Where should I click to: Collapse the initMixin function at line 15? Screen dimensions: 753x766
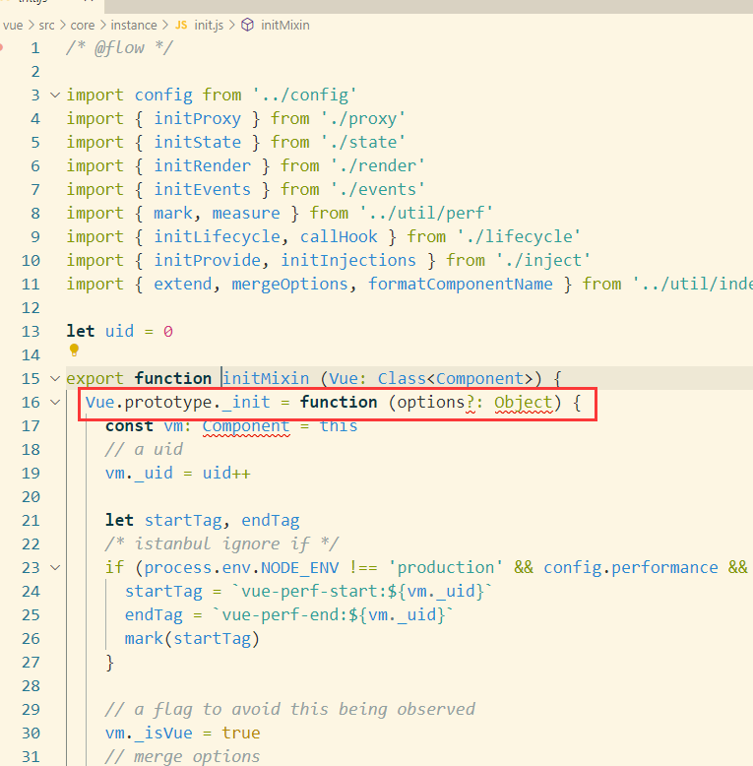pyautogui.click(x=55, y=379)
